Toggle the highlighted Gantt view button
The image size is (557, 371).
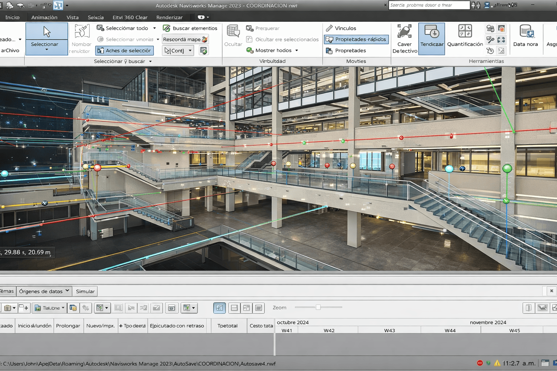[x=219, y=308]
